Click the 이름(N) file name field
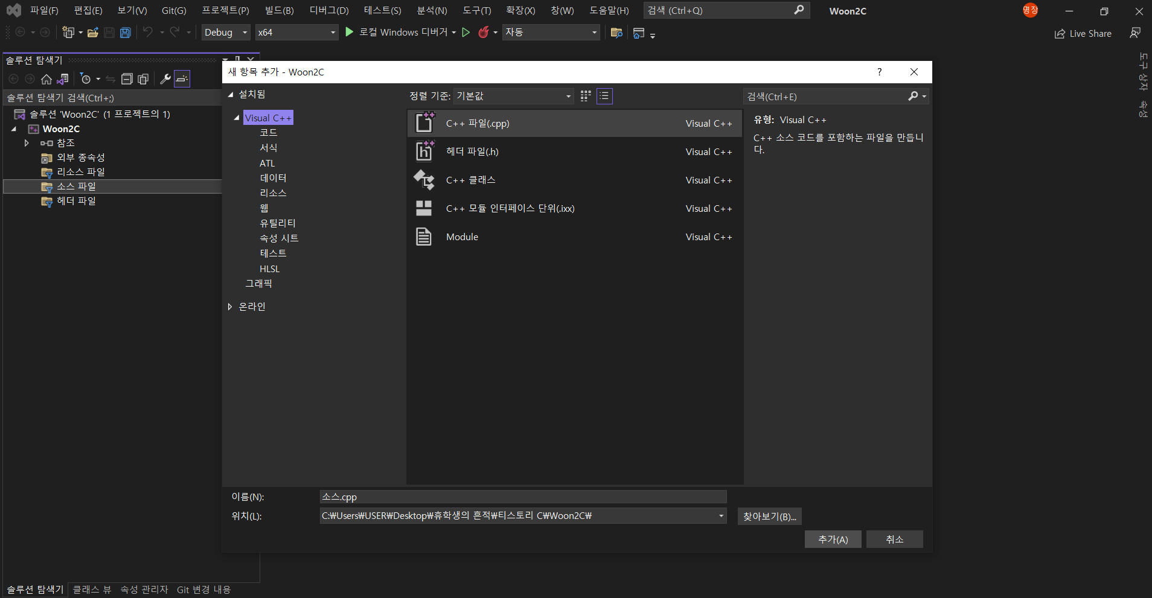The width and height of the screenshot is (1152, 598). pos(523,497)
